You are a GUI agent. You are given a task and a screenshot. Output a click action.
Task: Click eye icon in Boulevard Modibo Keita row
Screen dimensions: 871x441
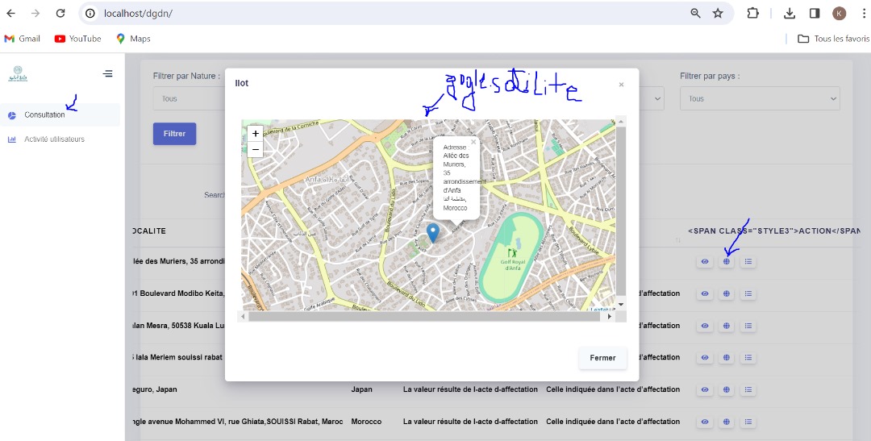tap(705, 293)
